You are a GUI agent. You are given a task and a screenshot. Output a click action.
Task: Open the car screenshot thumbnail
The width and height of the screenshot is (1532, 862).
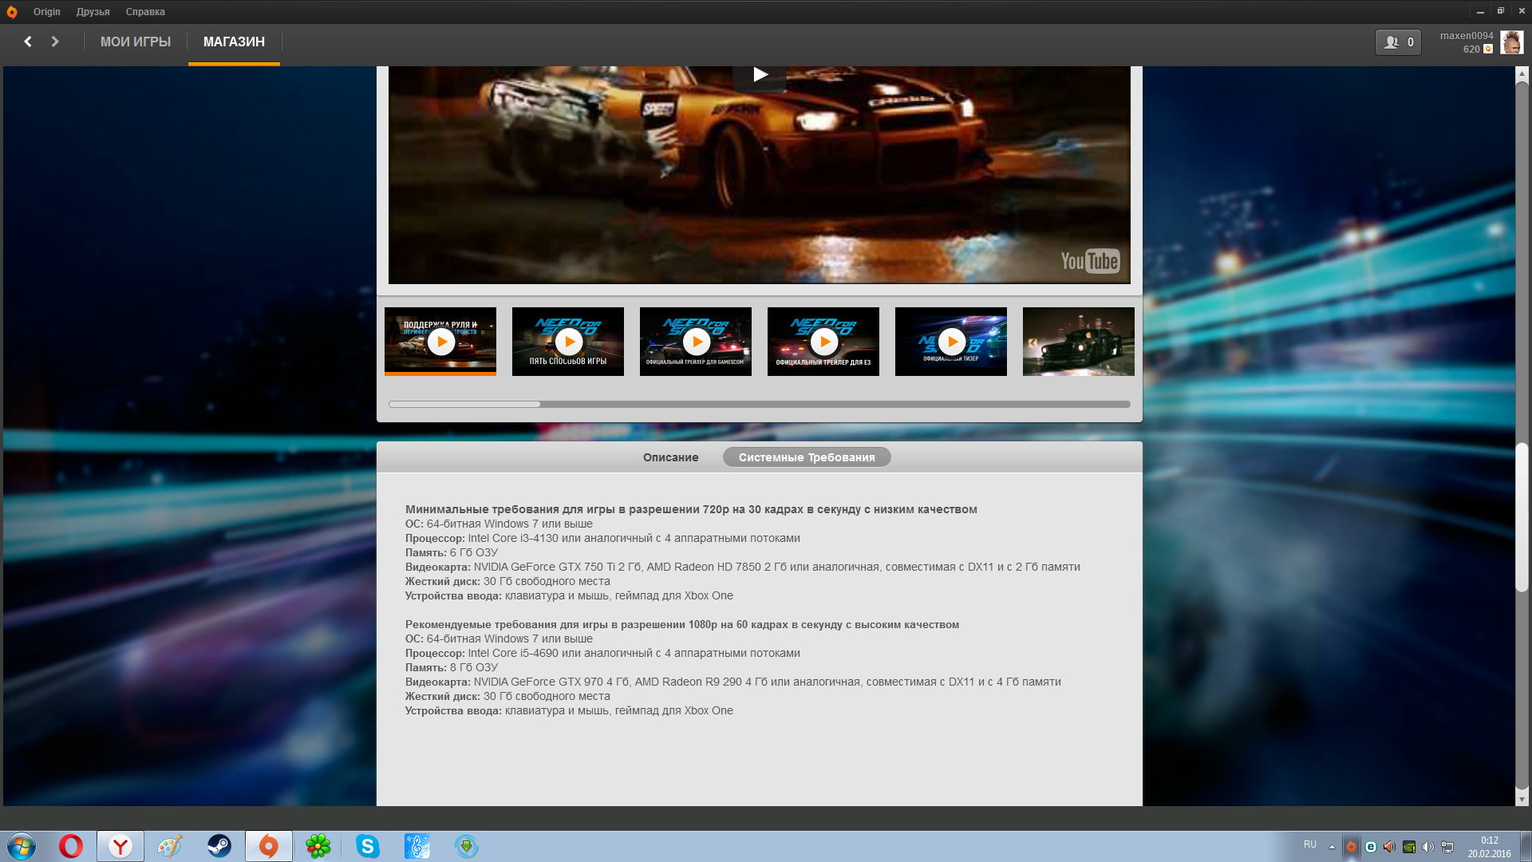tap(1078, 342)
